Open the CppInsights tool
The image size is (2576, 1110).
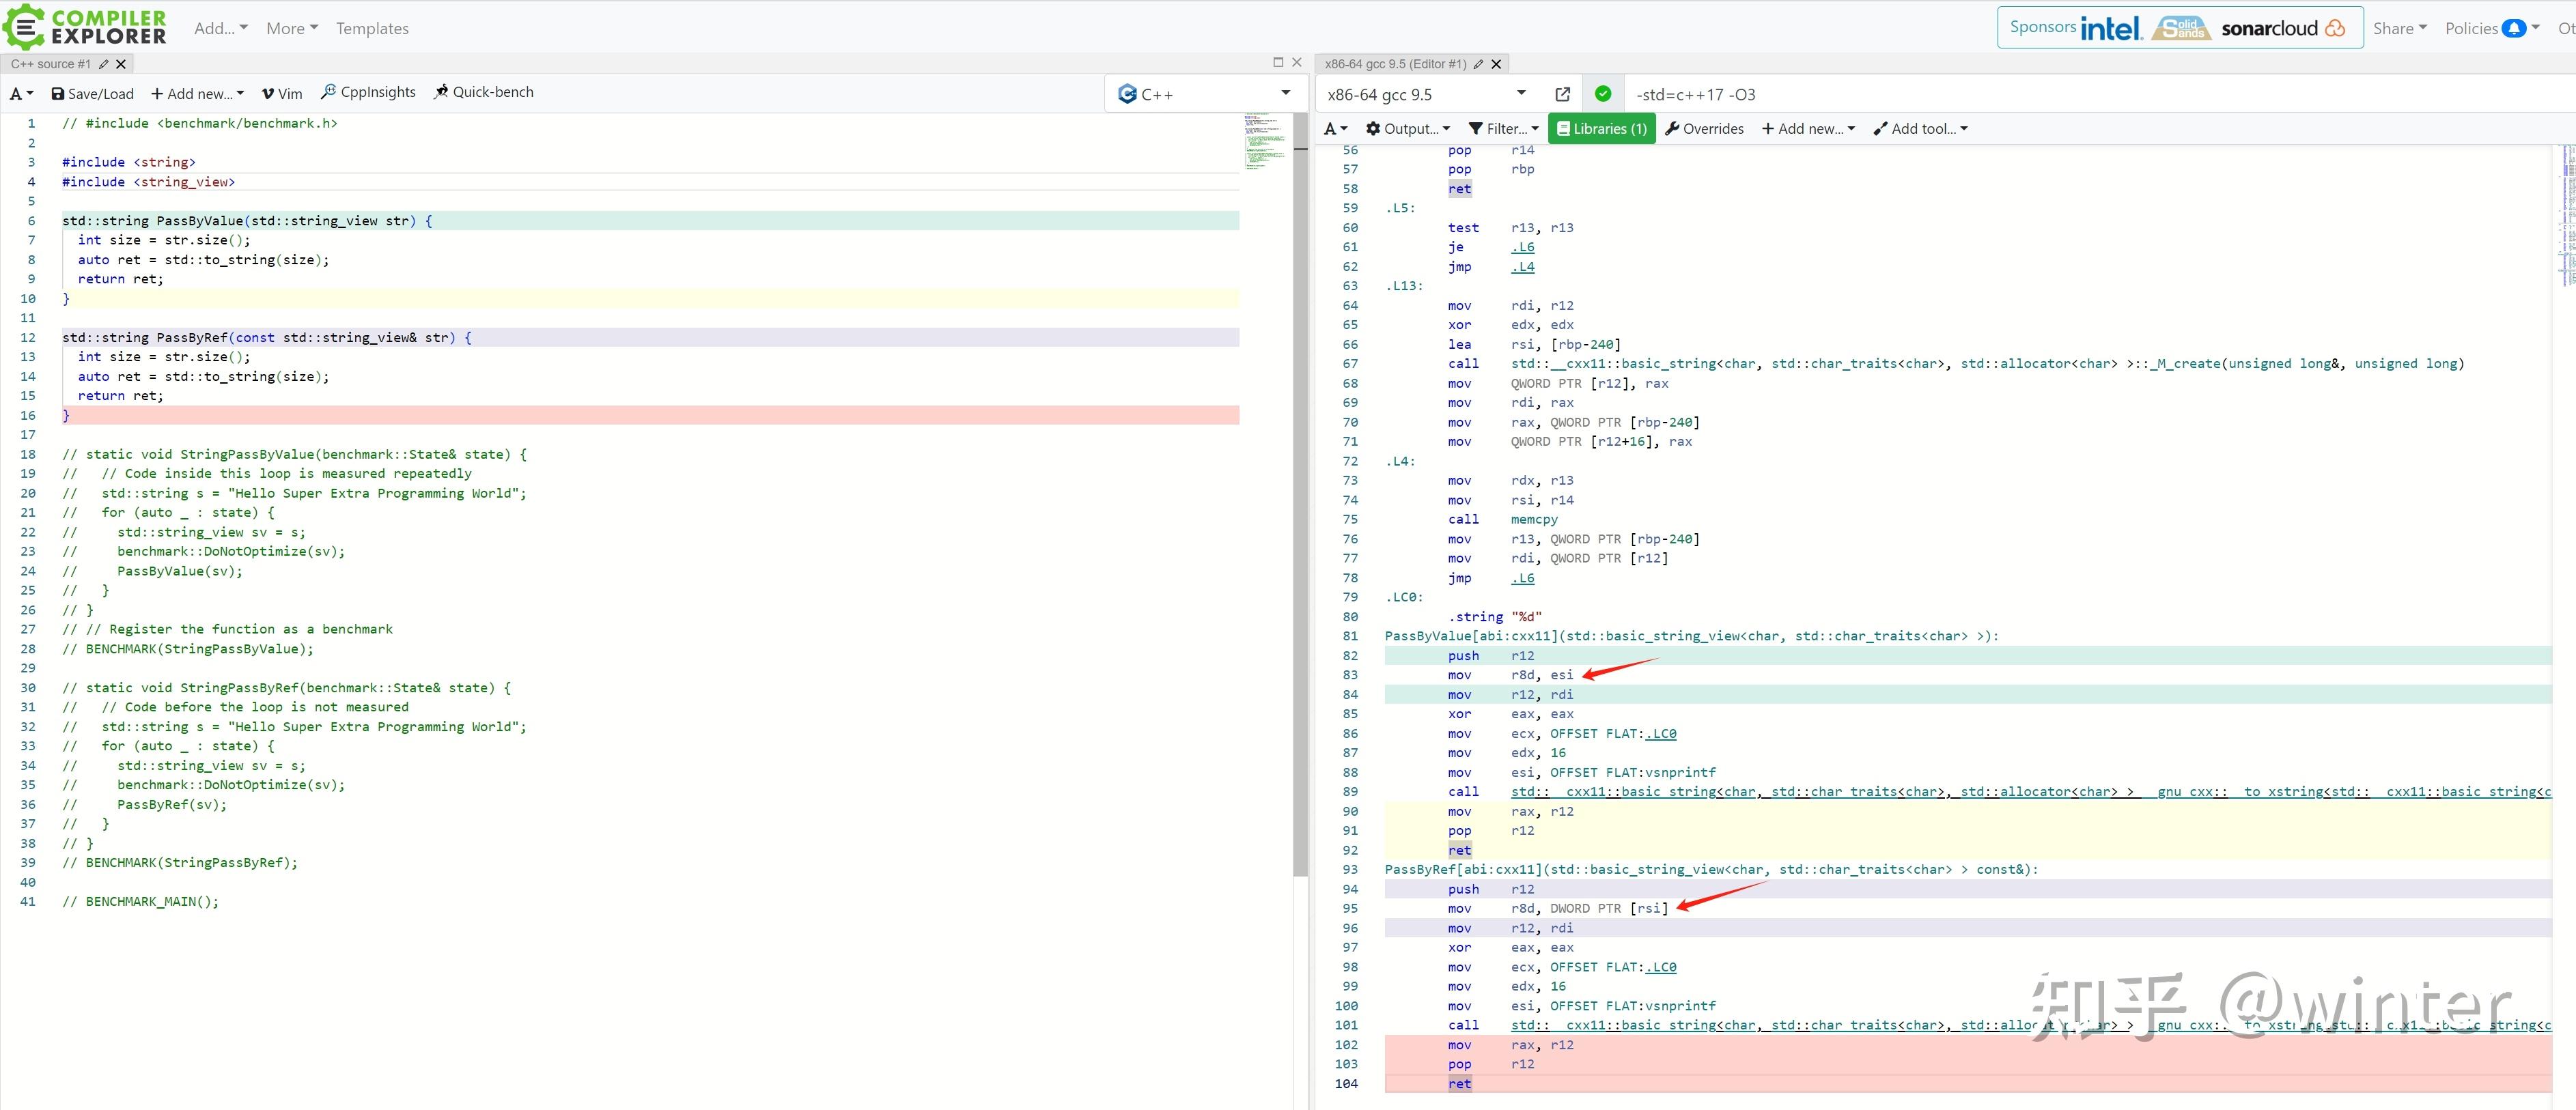(368, 92)
